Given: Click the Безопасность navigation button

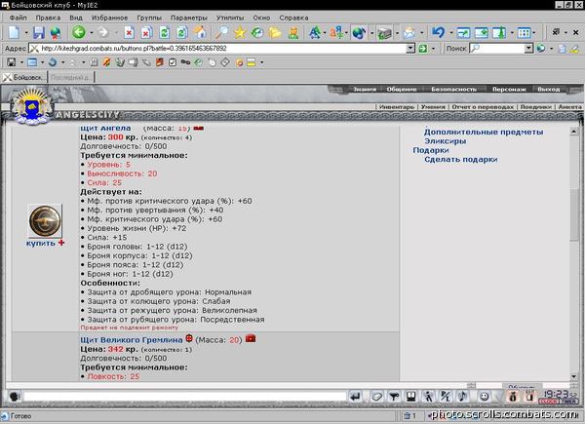Looking at the screenshot, I should click(x=453, y=89).
